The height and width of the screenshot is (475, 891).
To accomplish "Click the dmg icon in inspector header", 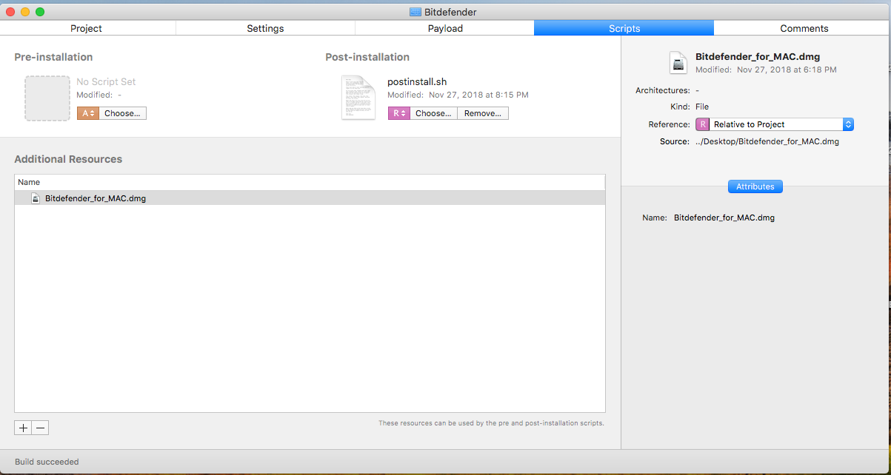I will (x=678, y=62).
